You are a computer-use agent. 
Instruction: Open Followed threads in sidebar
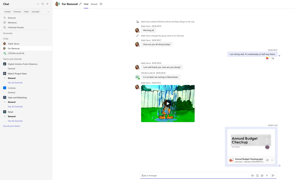coord(26,27)
